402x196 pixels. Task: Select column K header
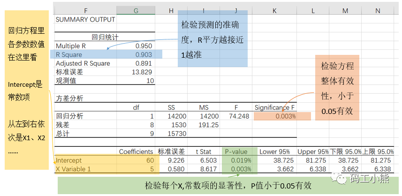tap(274, 10)
